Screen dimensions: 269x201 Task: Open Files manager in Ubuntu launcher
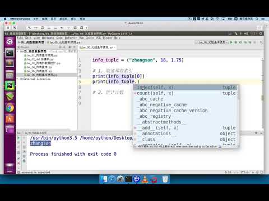tap(10, 75)
